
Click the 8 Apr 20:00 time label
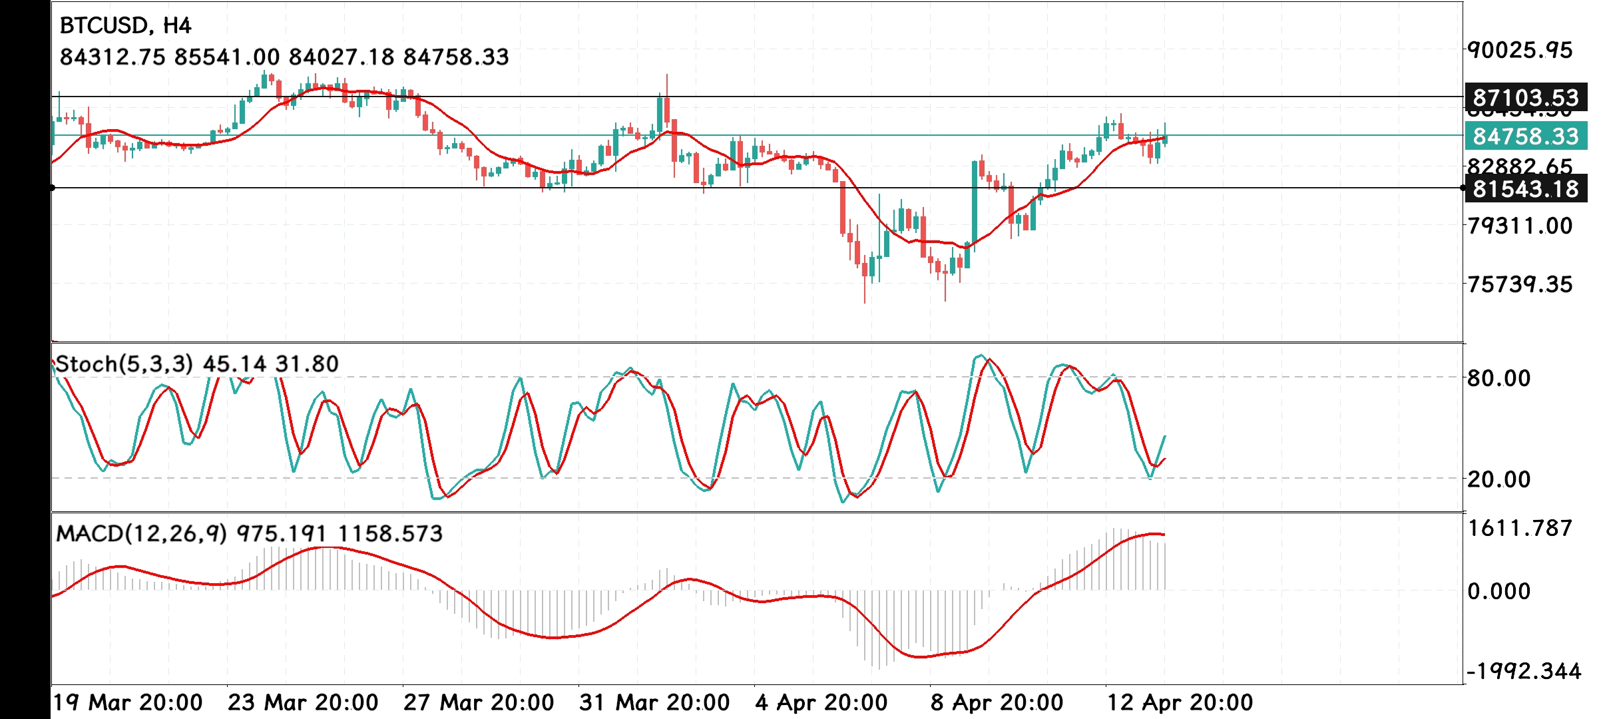pos(997,702)
